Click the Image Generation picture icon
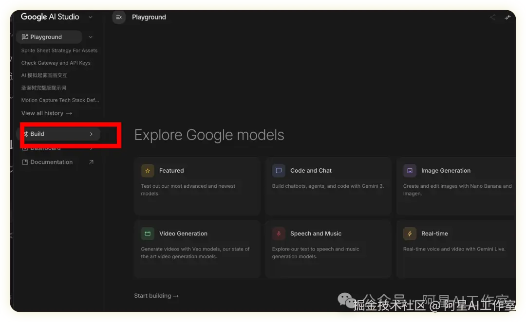Screen dimensions: 526x322 (x=410, y=171)
